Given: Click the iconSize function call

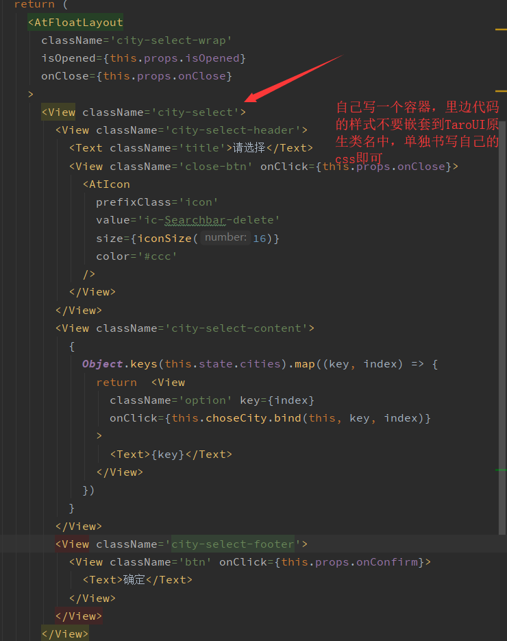Looking at the screenshot, I should coord(164,239).
